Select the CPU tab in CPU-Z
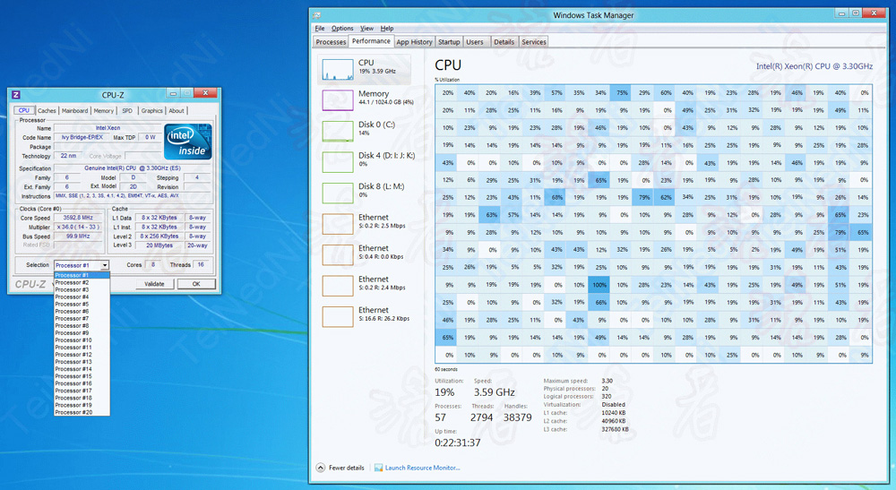This screenshot has width=896, height=490. pos(24,110)
